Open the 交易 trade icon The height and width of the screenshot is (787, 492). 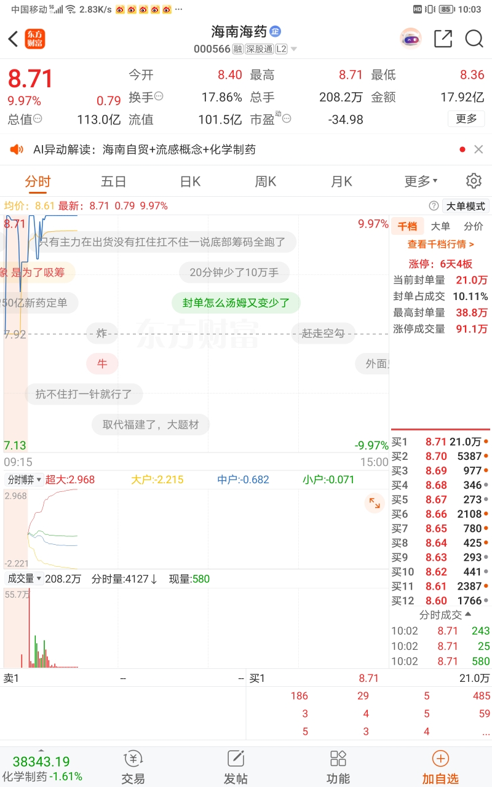pyautogui.click(x=133, y=767)
